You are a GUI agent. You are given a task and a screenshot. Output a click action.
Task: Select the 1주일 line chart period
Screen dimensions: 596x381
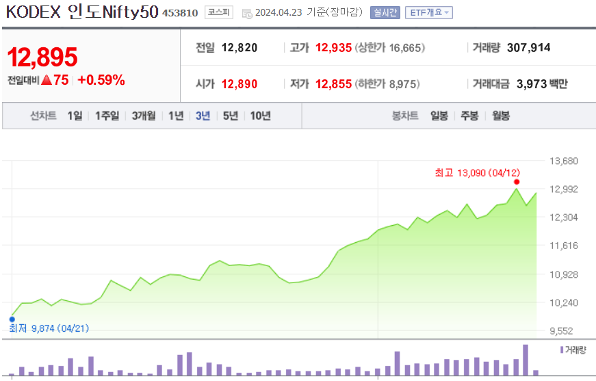click(107, 116)
